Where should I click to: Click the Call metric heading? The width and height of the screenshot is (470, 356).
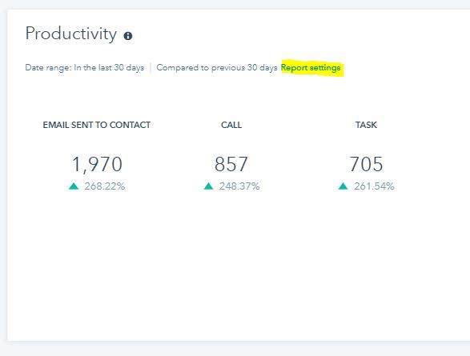tap(231, 125)
